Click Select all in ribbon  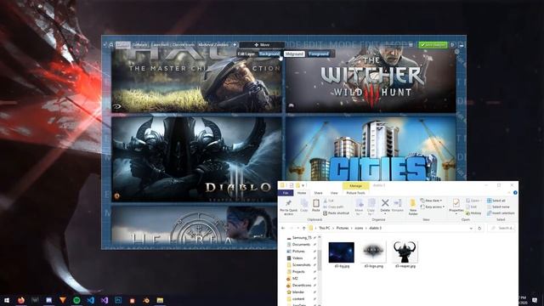click(496, 201)
